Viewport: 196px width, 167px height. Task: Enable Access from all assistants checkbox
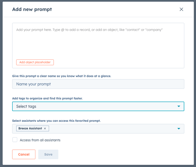pos(15,140)
